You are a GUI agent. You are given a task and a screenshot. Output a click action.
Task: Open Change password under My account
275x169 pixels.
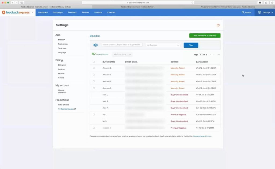(62, 91)
